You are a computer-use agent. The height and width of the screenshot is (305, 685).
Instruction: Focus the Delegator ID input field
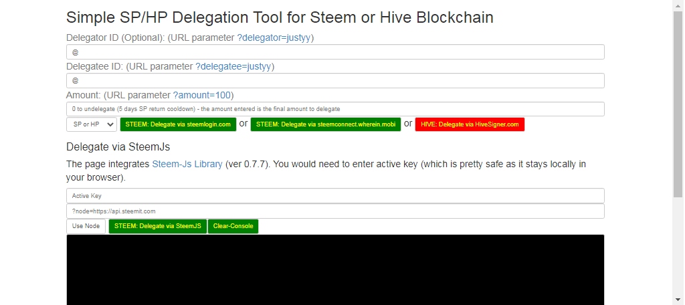pyautogui.click(x=336, y=52)
